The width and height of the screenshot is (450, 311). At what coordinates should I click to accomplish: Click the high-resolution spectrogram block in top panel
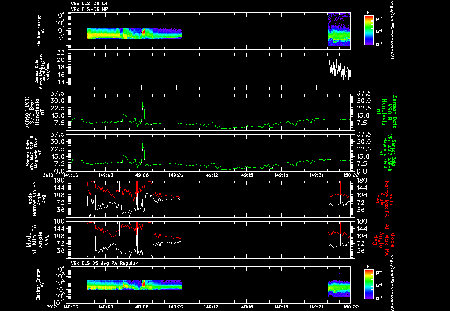point(339,29)
